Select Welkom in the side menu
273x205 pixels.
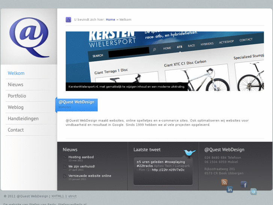point(16,73)
